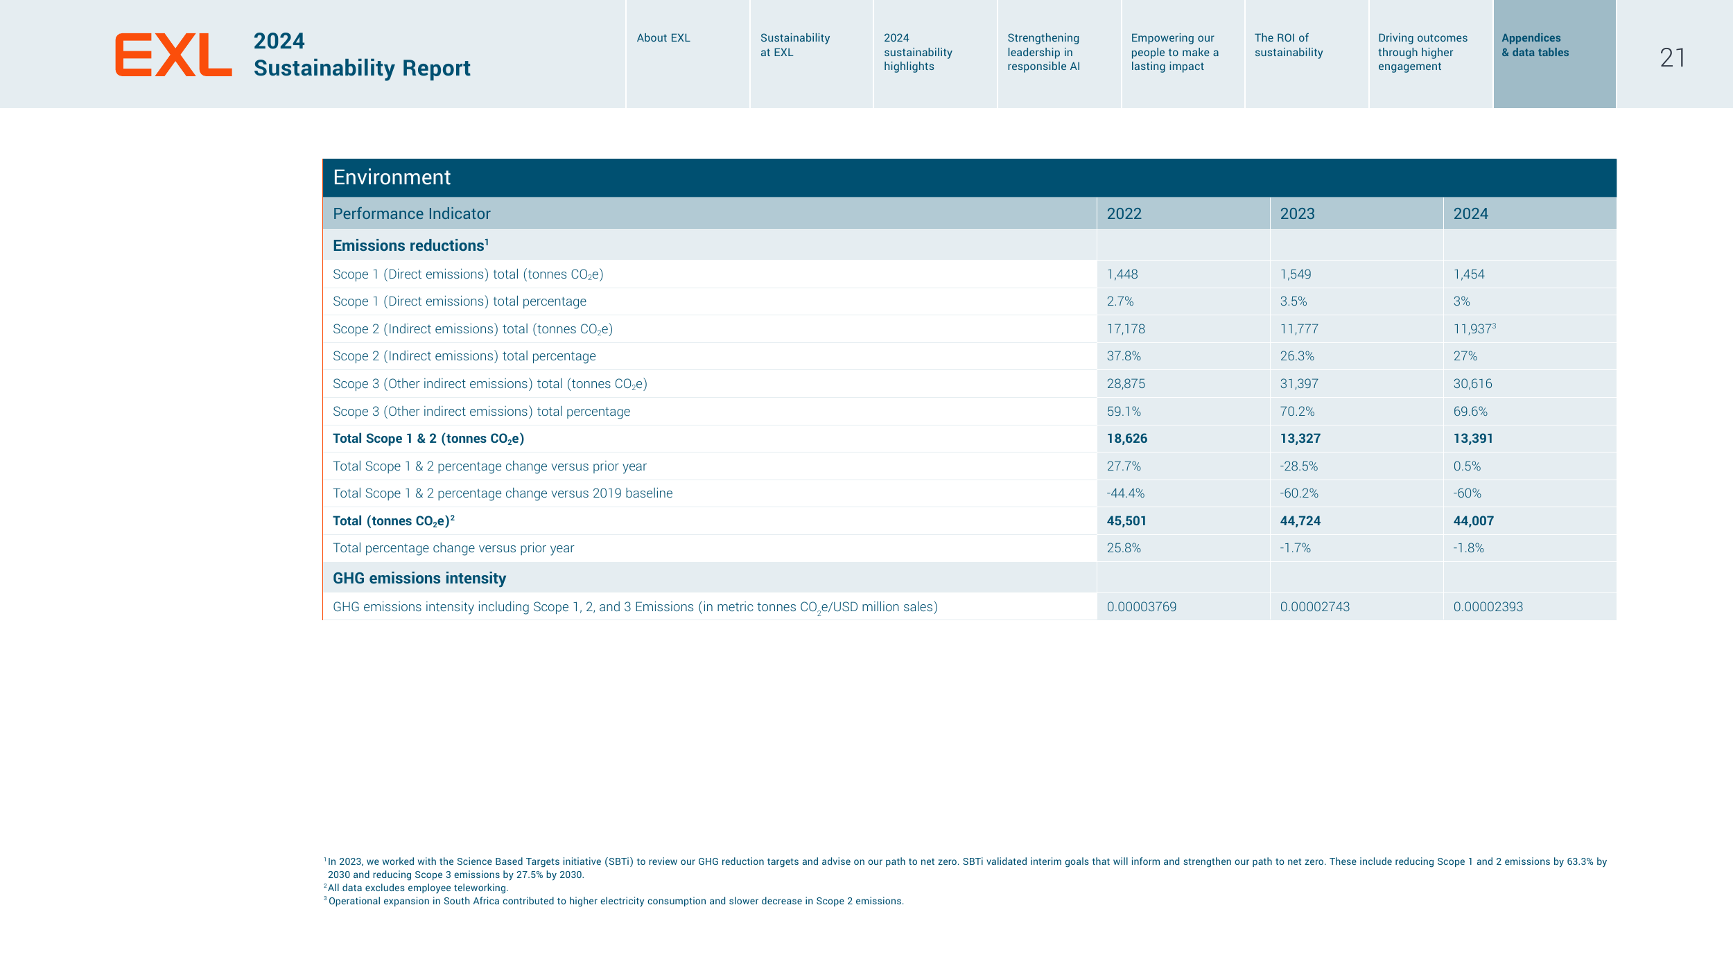Click Scope 3 value 31,397
This screenshot has height=975, width=1733.
point(1299,383)
